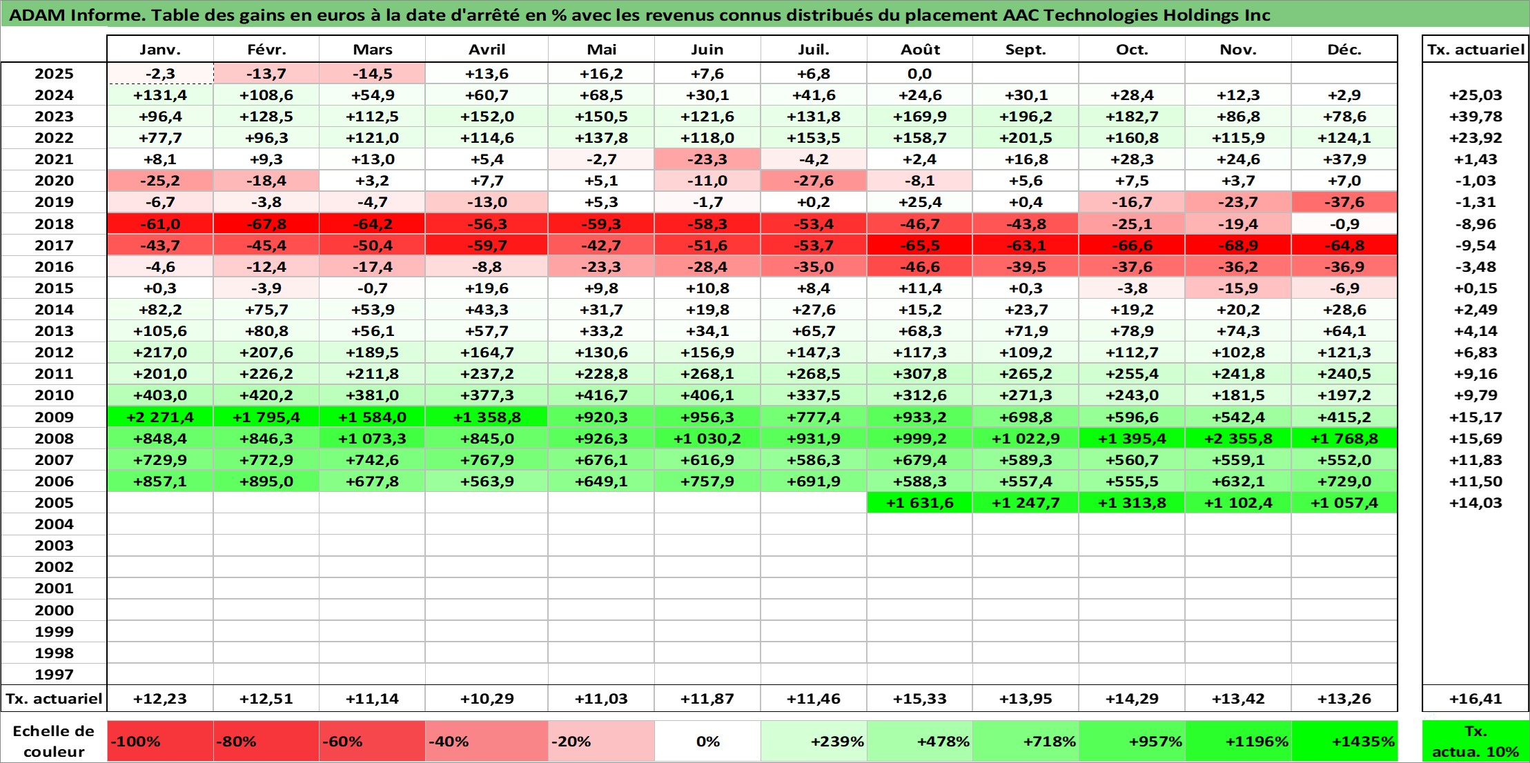Select the cell with -14,5

[x=373, y=74]
